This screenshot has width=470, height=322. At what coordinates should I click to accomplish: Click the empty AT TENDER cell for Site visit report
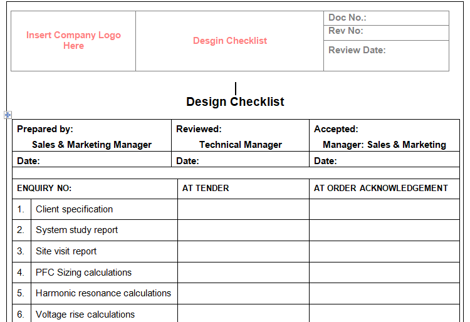pyautogui.click(x=243, y=251)
